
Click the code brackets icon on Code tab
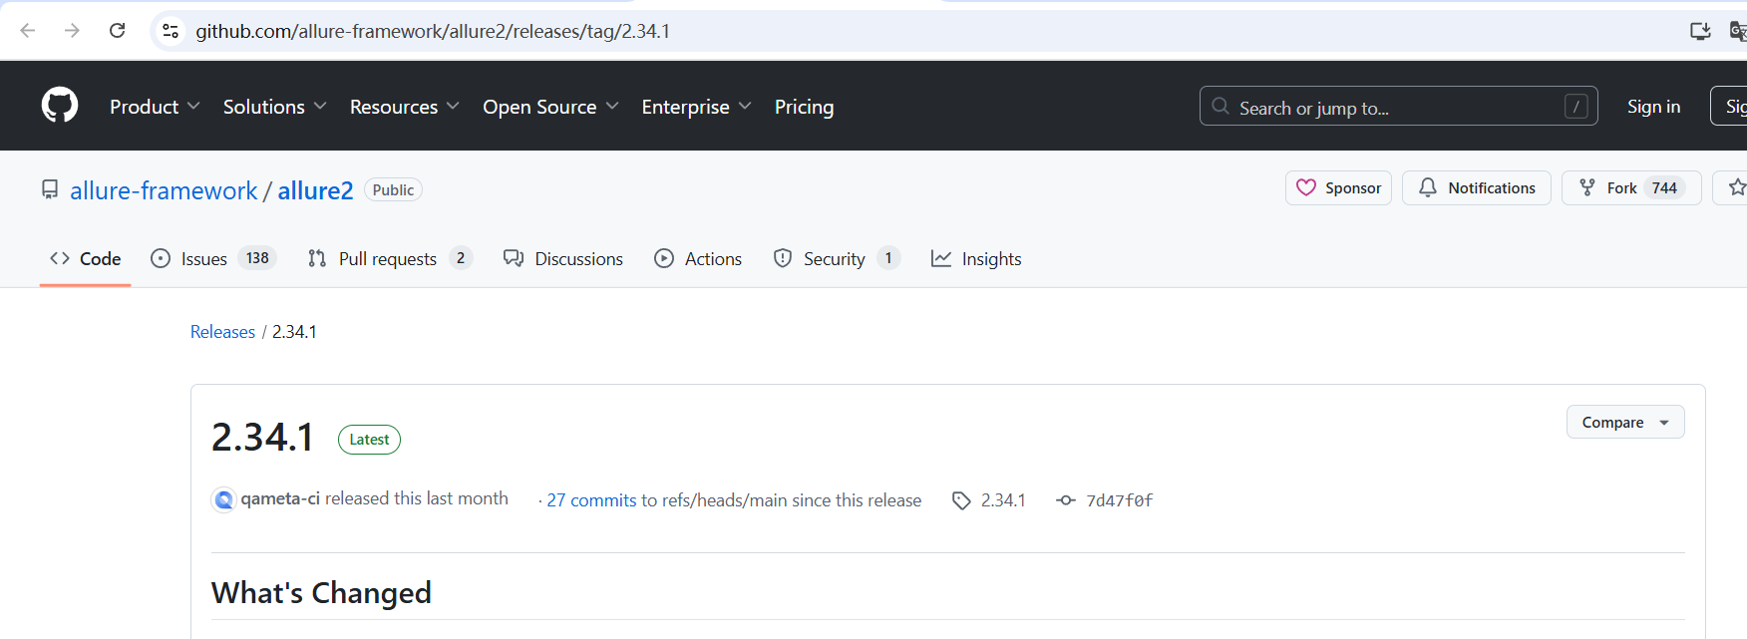tap(60, 258)
